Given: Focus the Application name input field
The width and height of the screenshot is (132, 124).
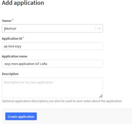Looking at the screenshot, I should click(52, 64).
